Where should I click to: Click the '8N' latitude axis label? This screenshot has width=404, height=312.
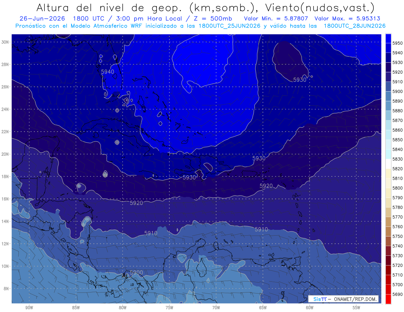pos(7,288)
